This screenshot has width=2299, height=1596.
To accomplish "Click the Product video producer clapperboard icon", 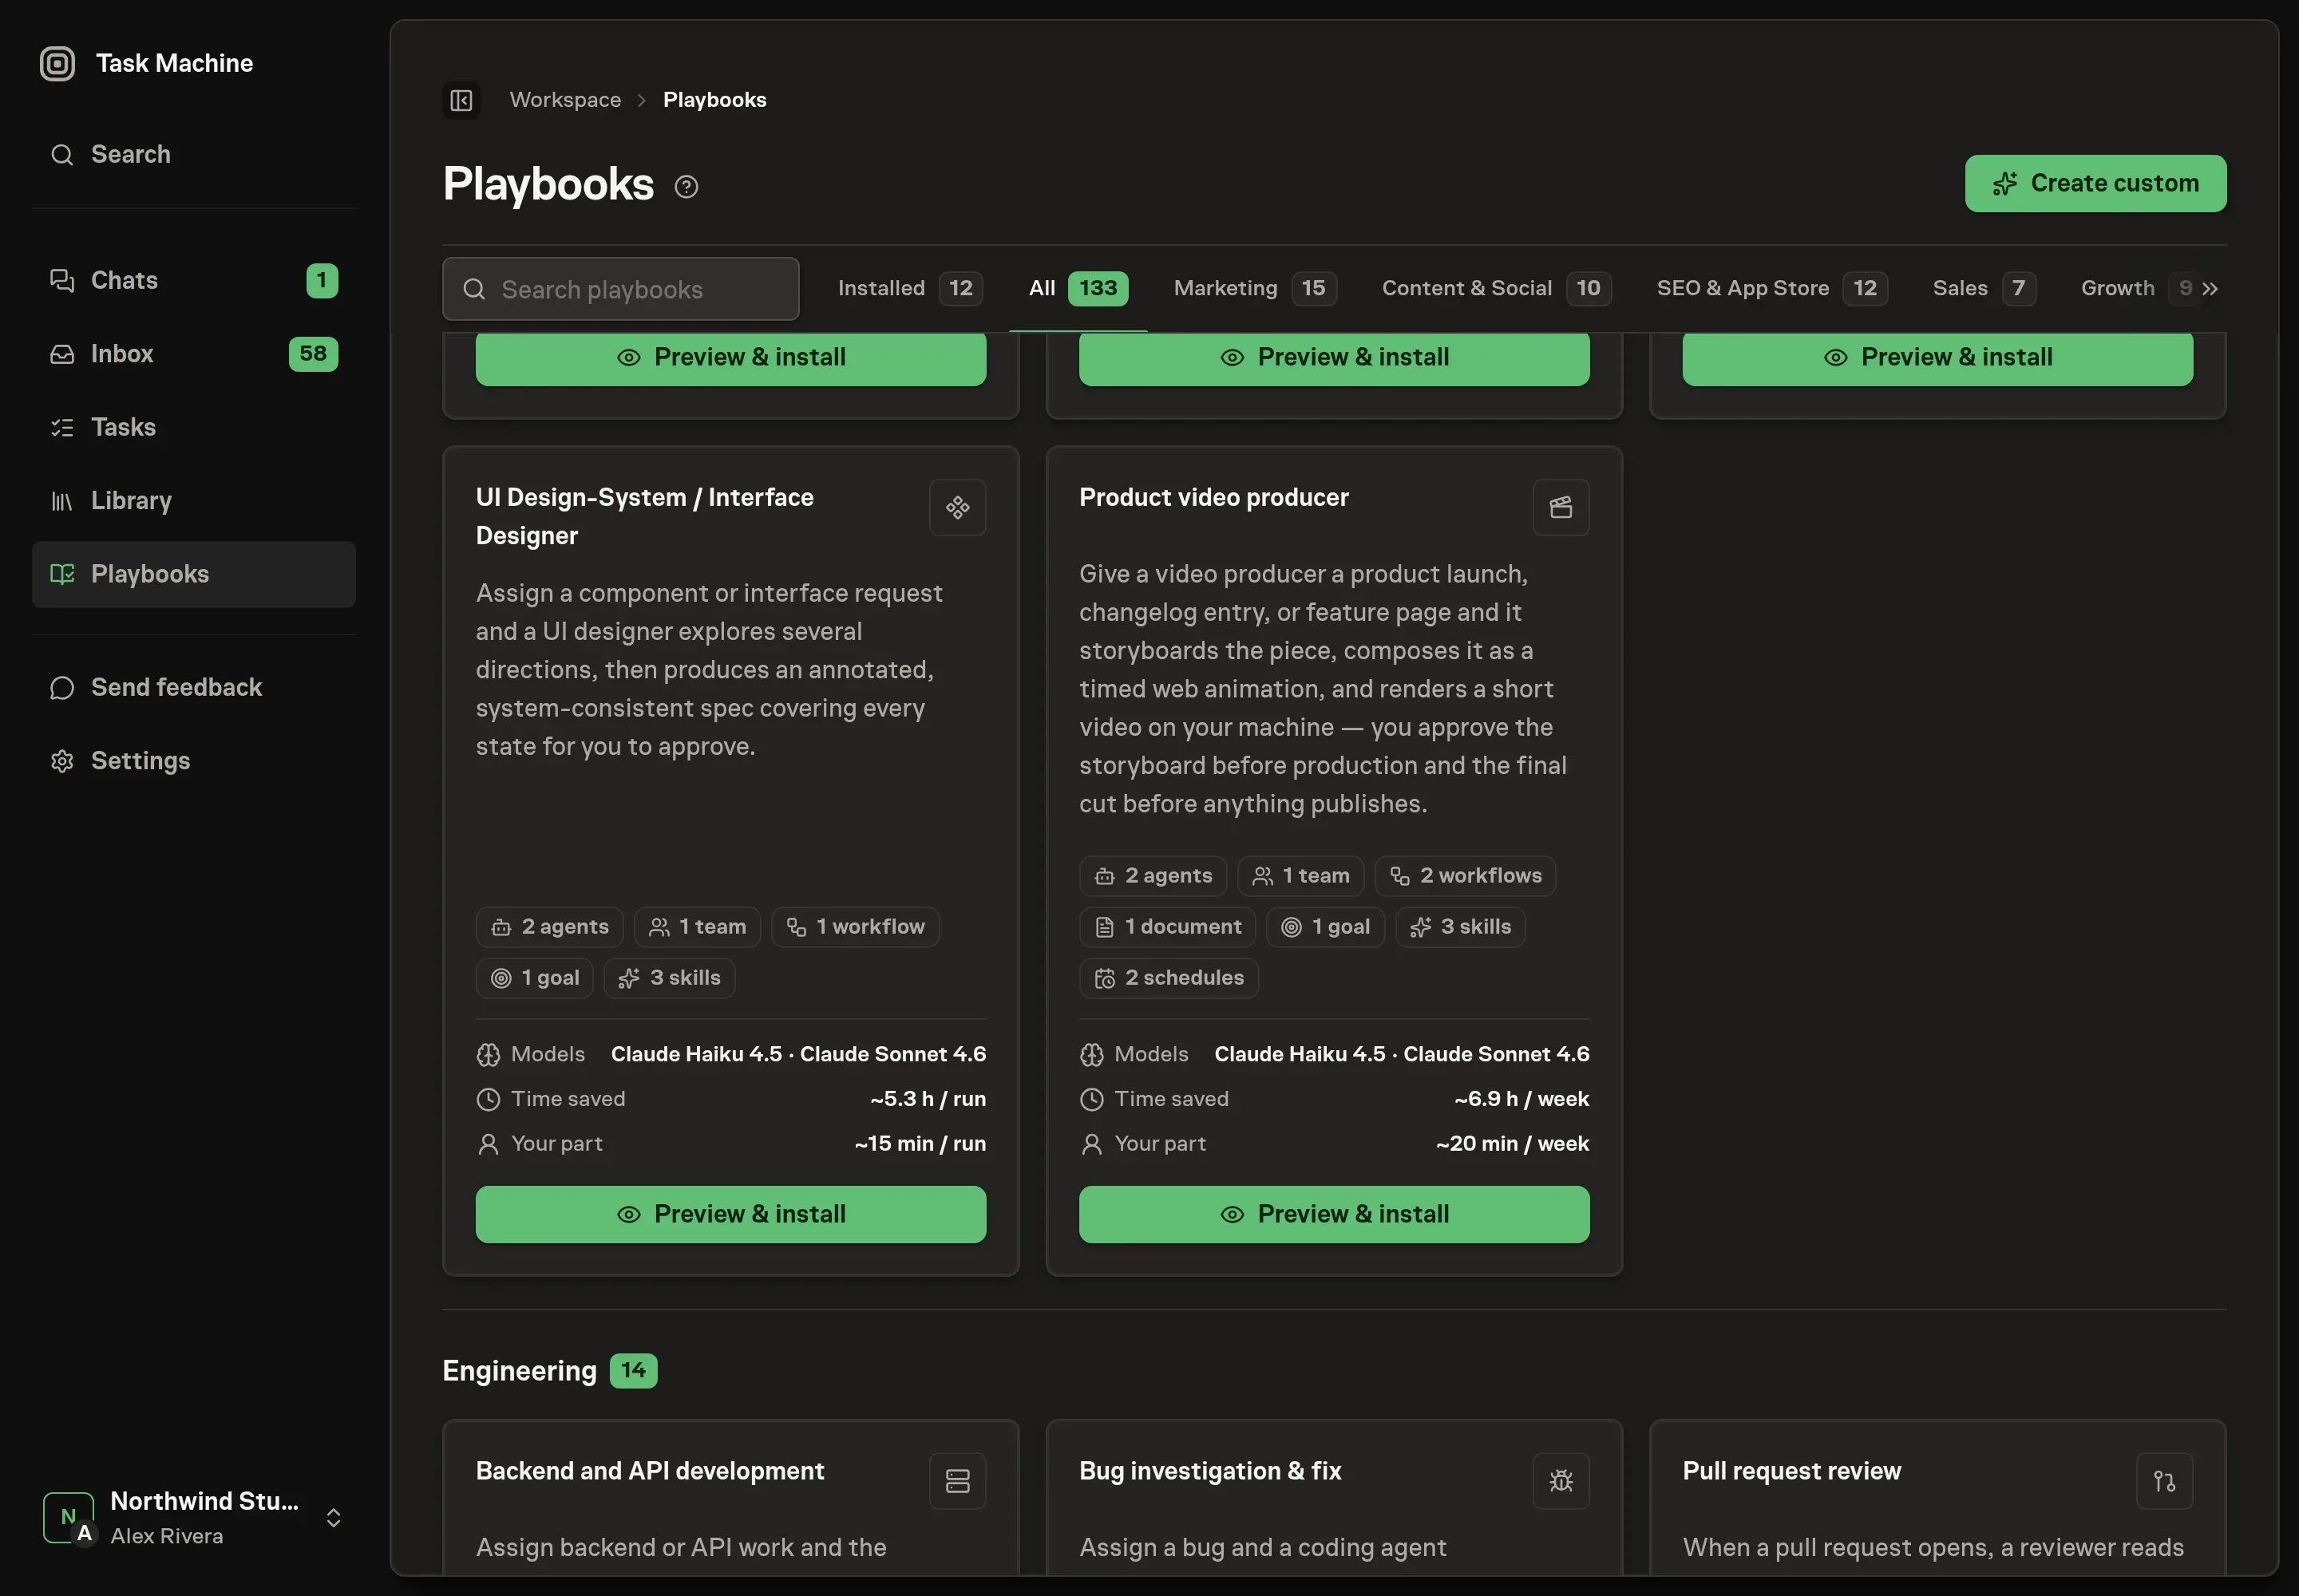I will pyautogui.click(x=1561, y=508).
